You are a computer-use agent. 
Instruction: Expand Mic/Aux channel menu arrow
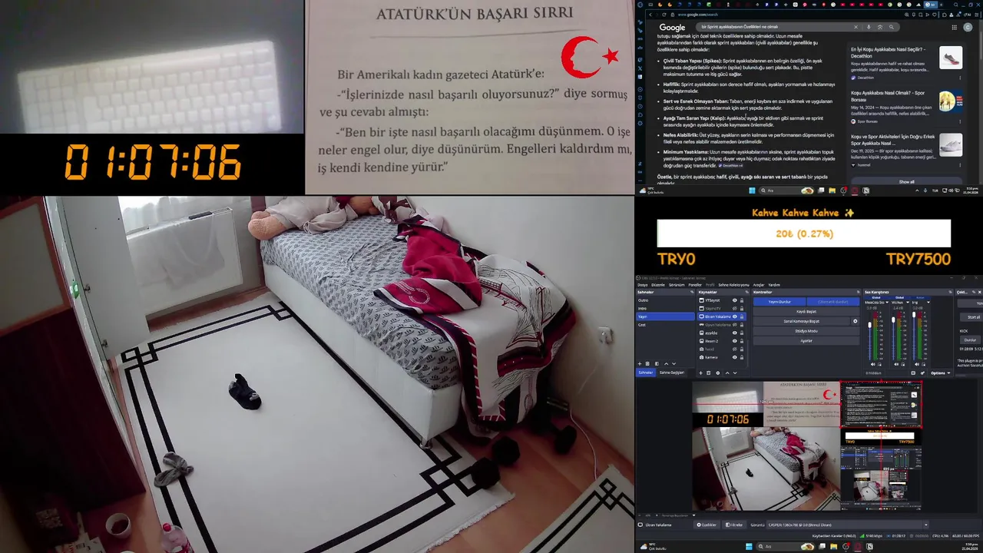pyautogui.click(x=908, y=303)
